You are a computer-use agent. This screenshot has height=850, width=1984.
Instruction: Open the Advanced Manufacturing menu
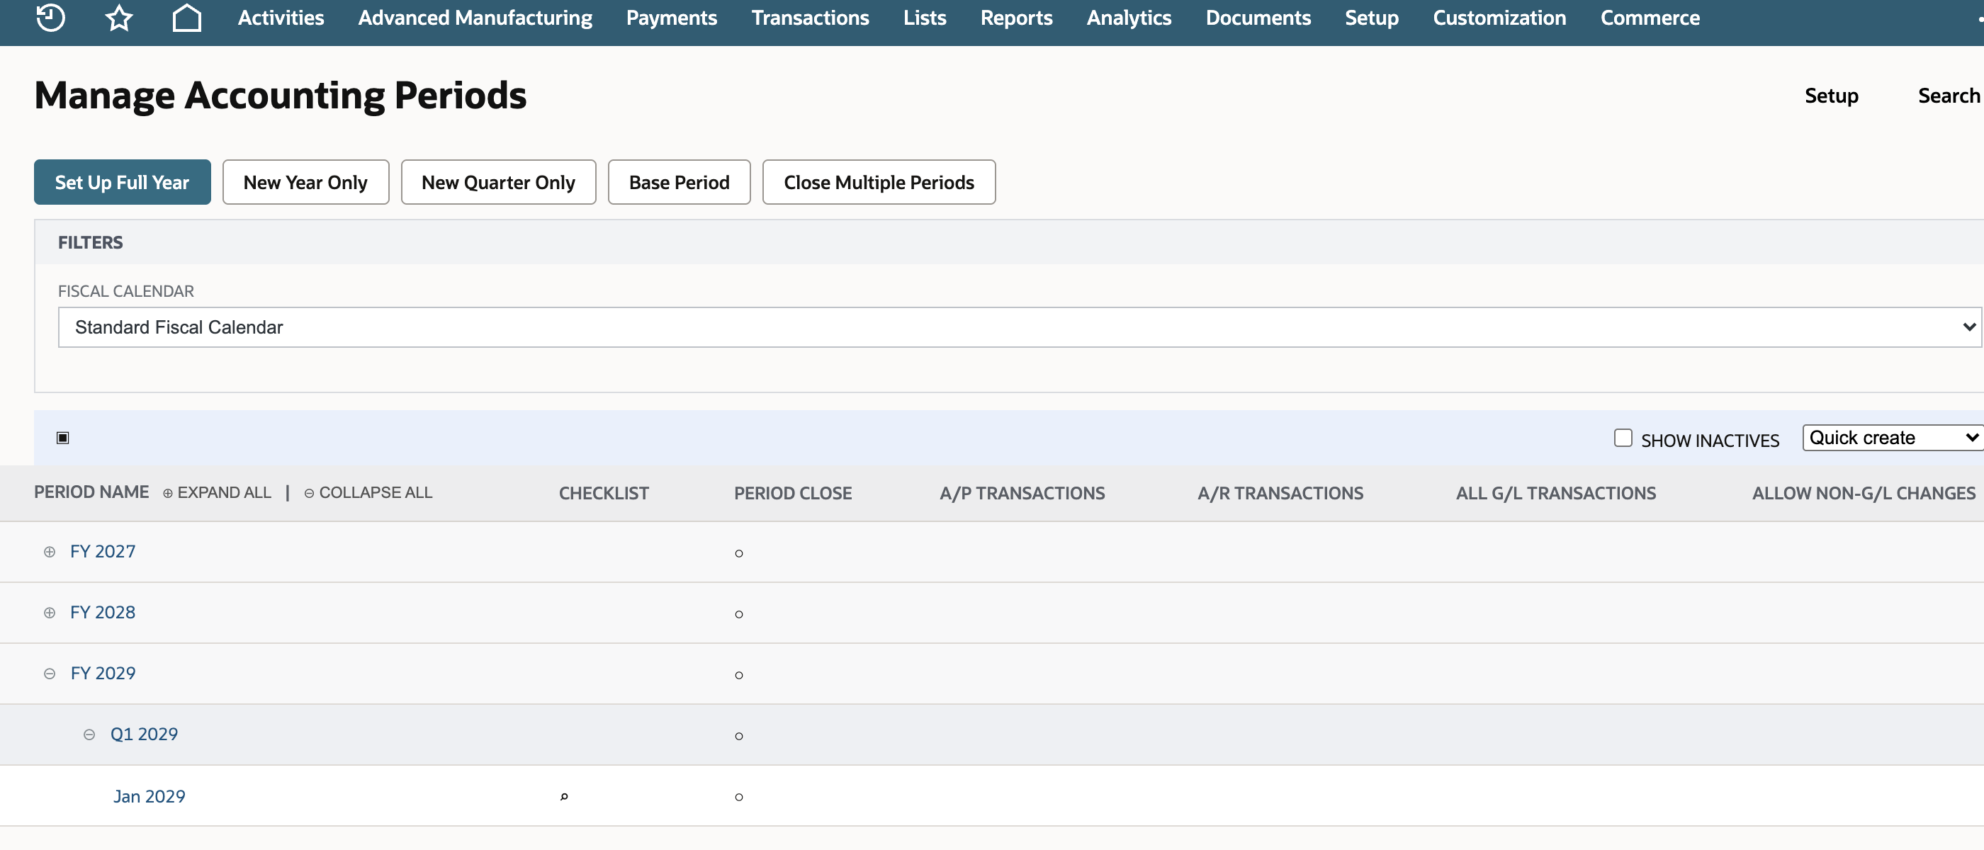coord(475,17)
